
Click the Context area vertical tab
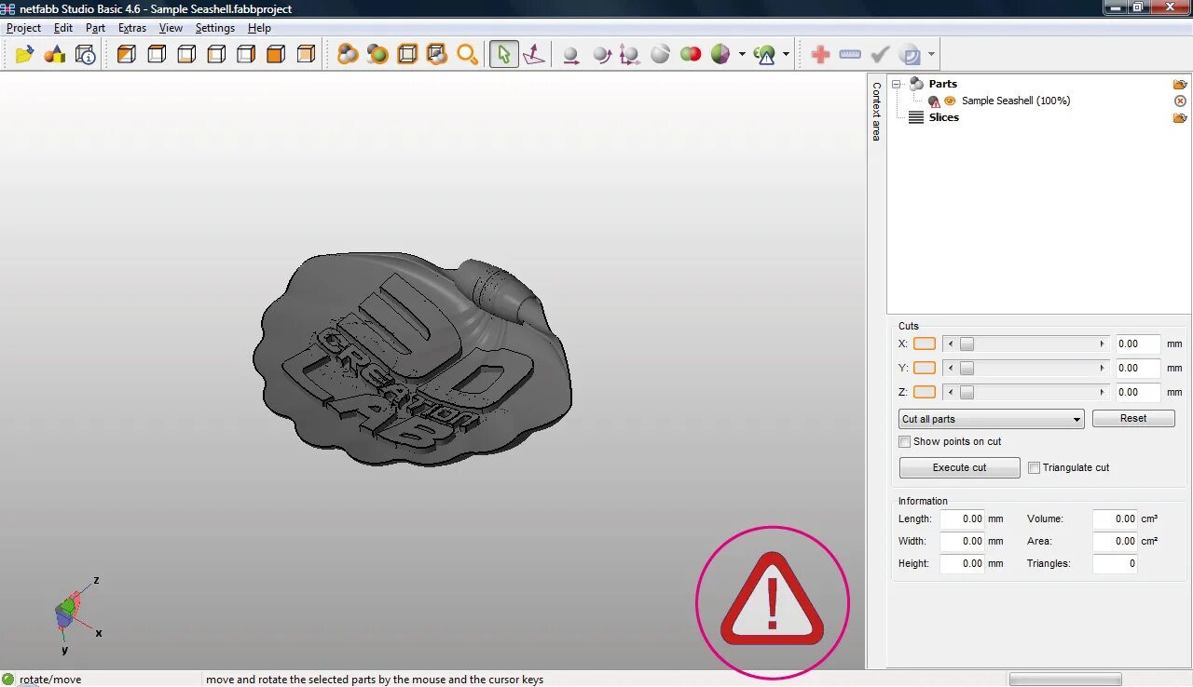tap(876, 112)
